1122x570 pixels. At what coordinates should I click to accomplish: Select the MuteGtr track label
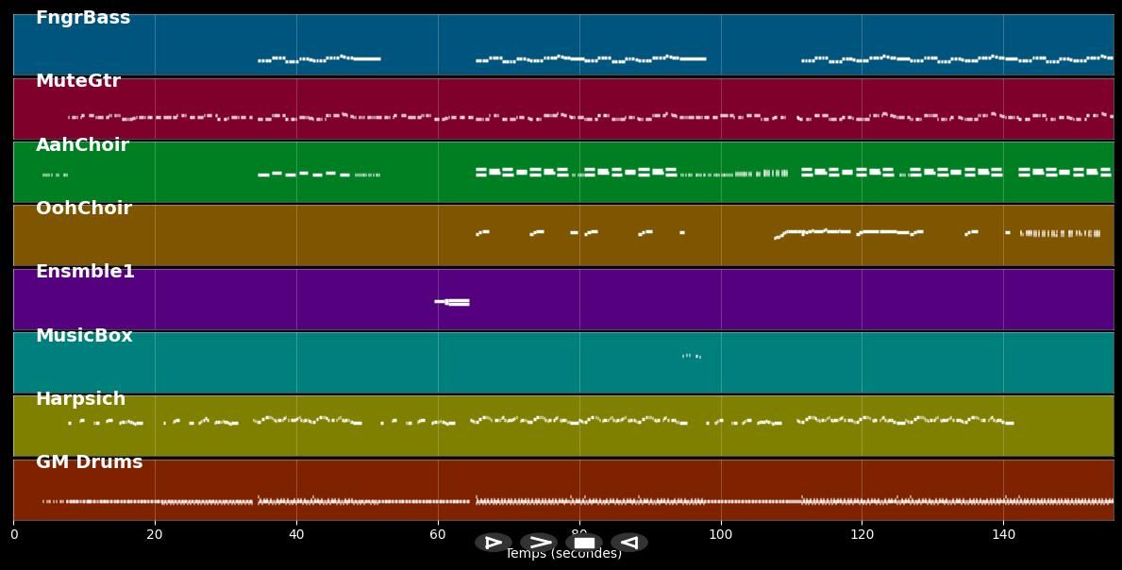78,81
